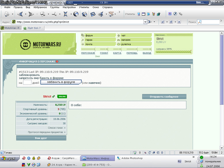Click the заблокировать link
Image resolution: width=224 pixels, height=168 pixels.
(29, 75)
